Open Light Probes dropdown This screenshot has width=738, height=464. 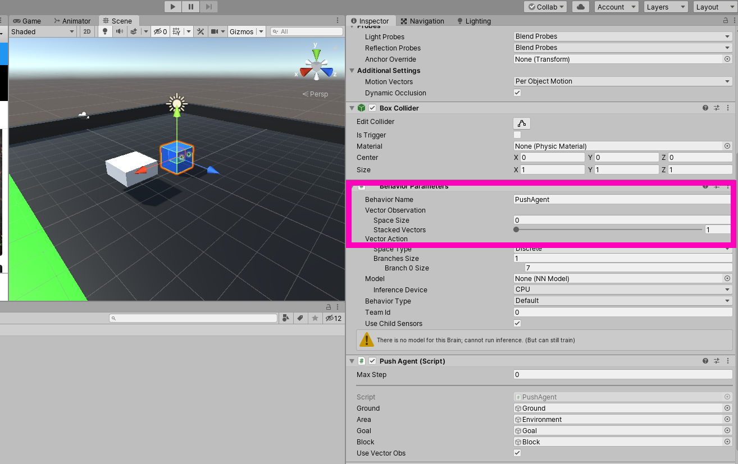(x=623, y=36)
